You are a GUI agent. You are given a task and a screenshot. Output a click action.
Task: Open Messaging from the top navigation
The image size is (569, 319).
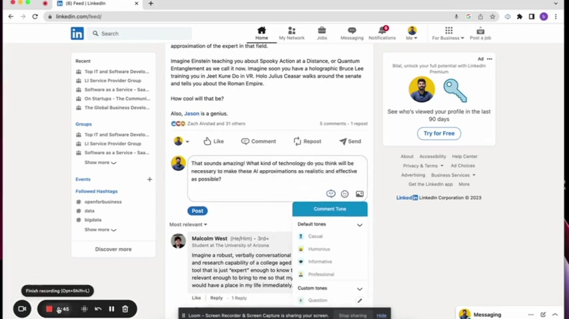coord(352,33)
